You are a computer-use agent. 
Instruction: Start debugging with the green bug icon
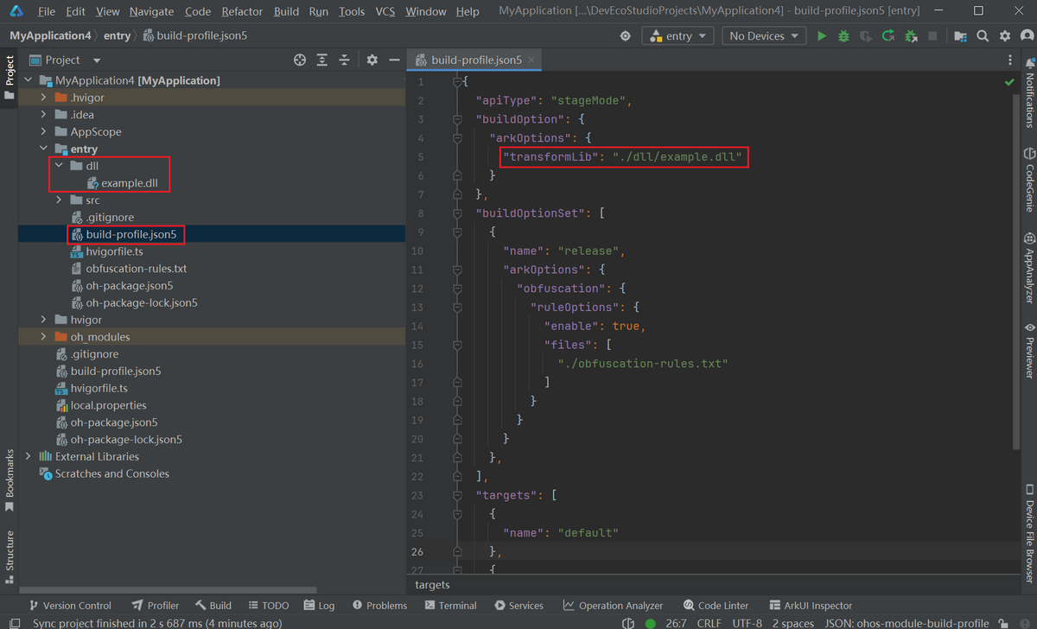click(x=843, y=36)
